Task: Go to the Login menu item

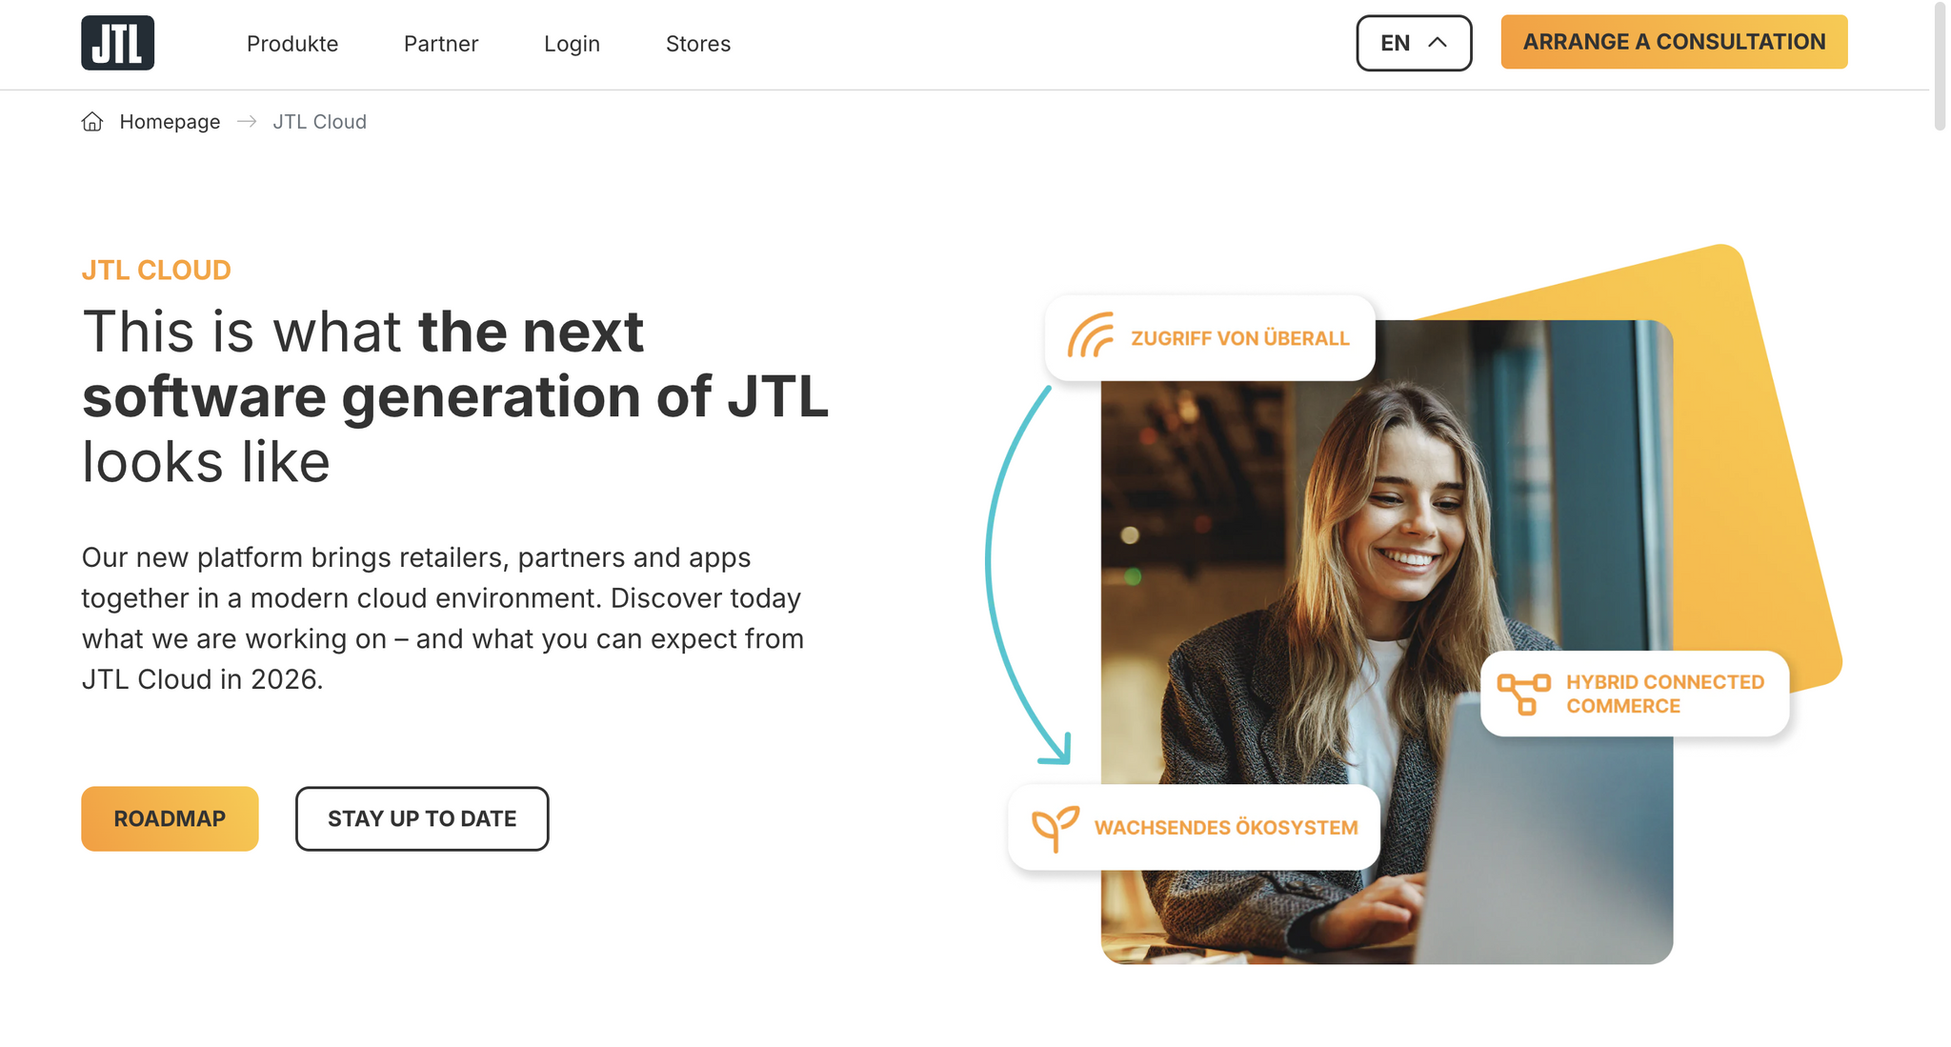Action: [x=572, y=44]
